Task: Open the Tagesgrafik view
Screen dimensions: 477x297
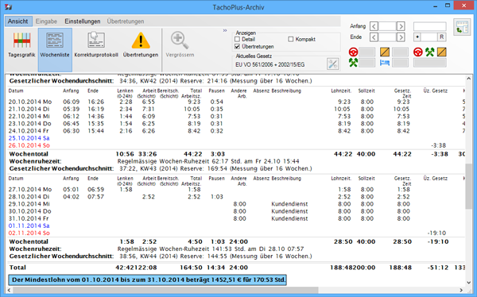Action: (21, 45)
